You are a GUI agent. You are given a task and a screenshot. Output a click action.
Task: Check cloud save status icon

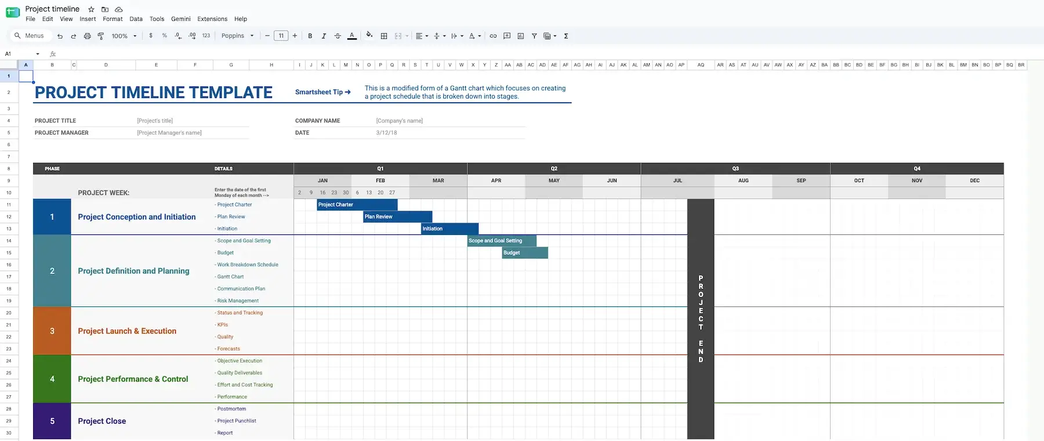[119, 9]
